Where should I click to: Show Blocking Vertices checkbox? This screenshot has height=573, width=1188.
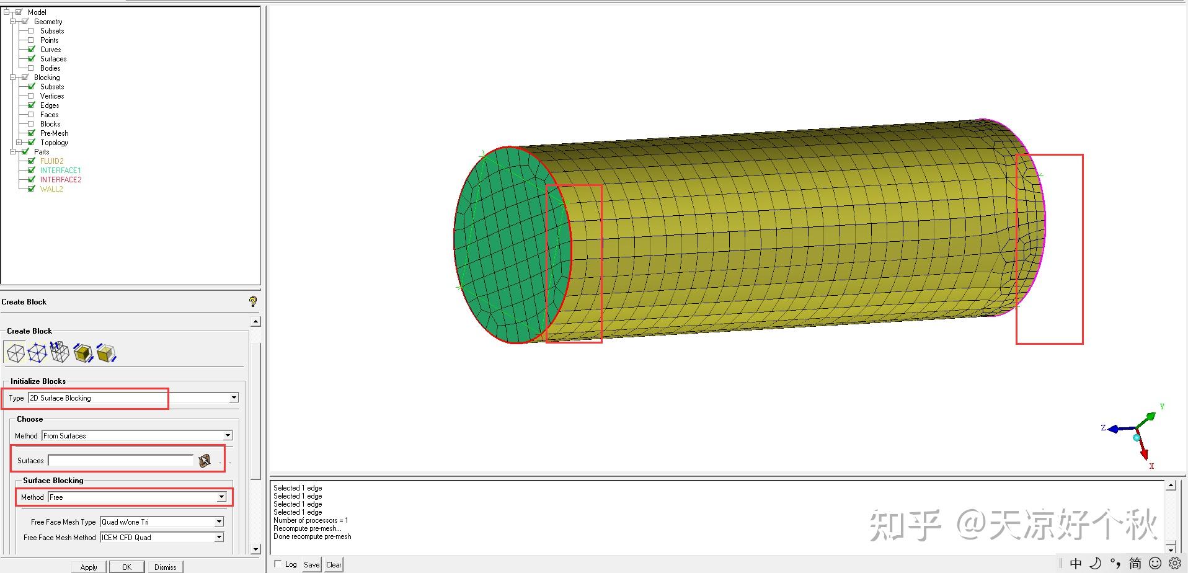coord(31,96)
